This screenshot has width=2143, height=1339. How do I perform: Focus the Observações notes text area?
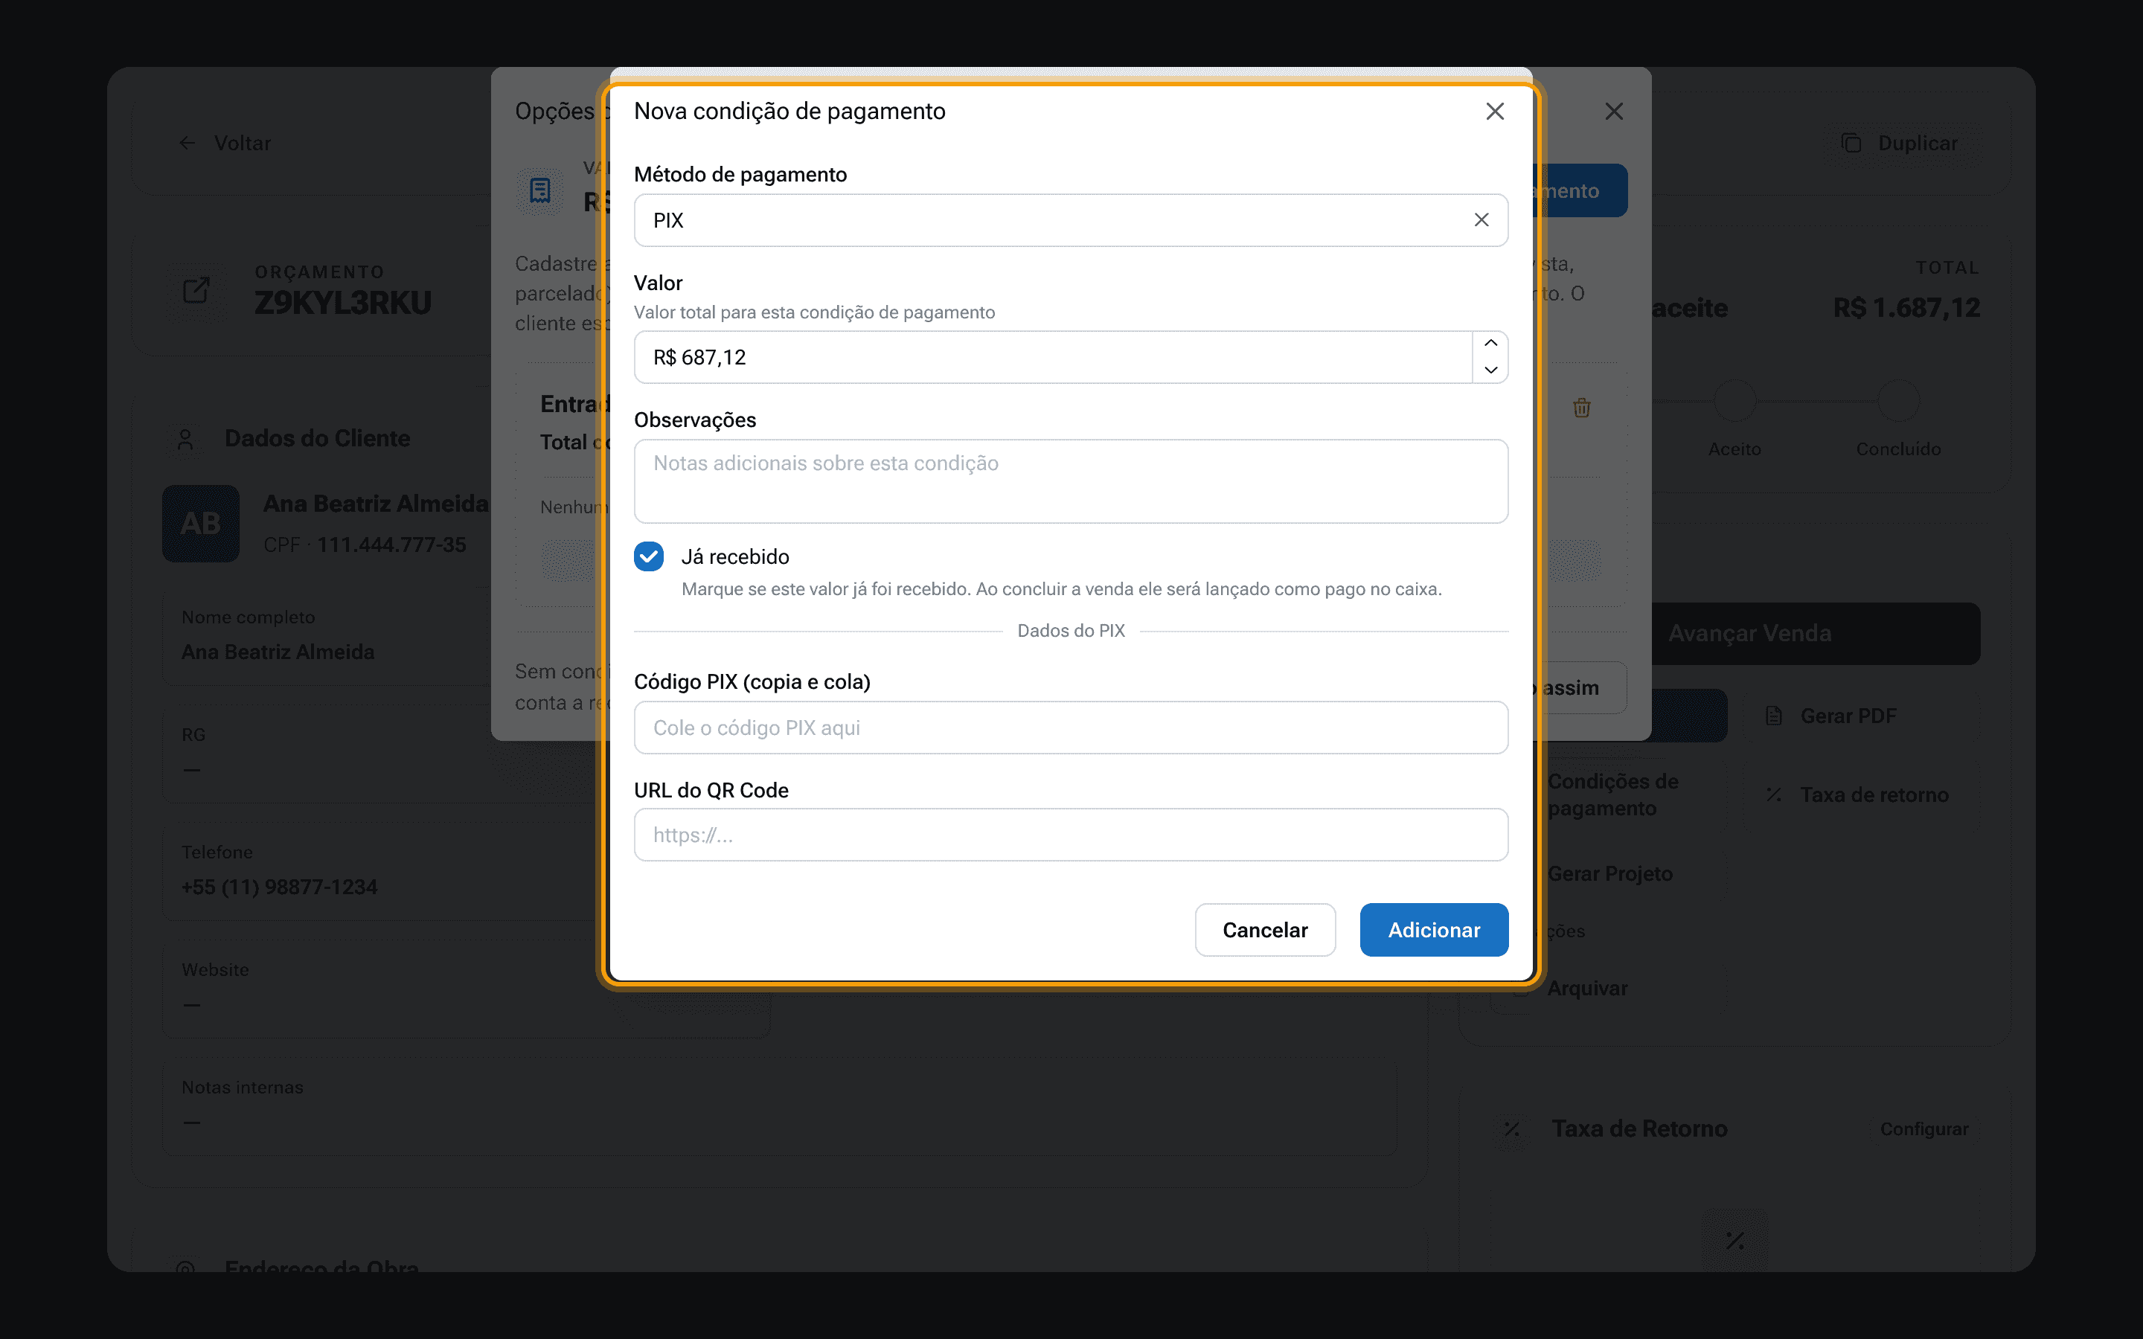(x=1071, y=481)
